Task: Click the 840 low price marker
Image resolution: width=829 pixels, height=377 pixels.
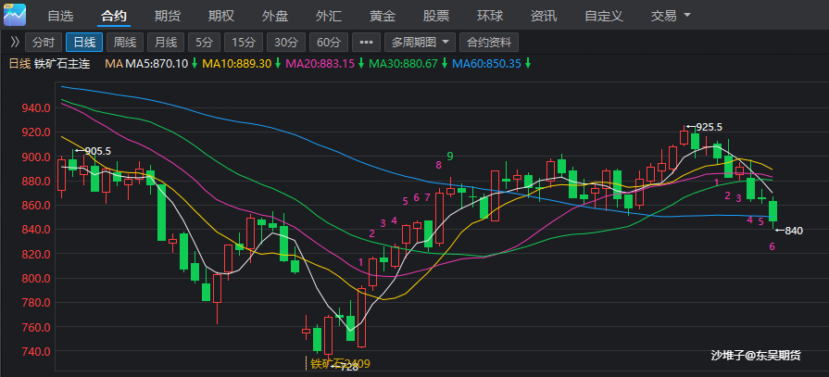Action: (x=794, y=231)
